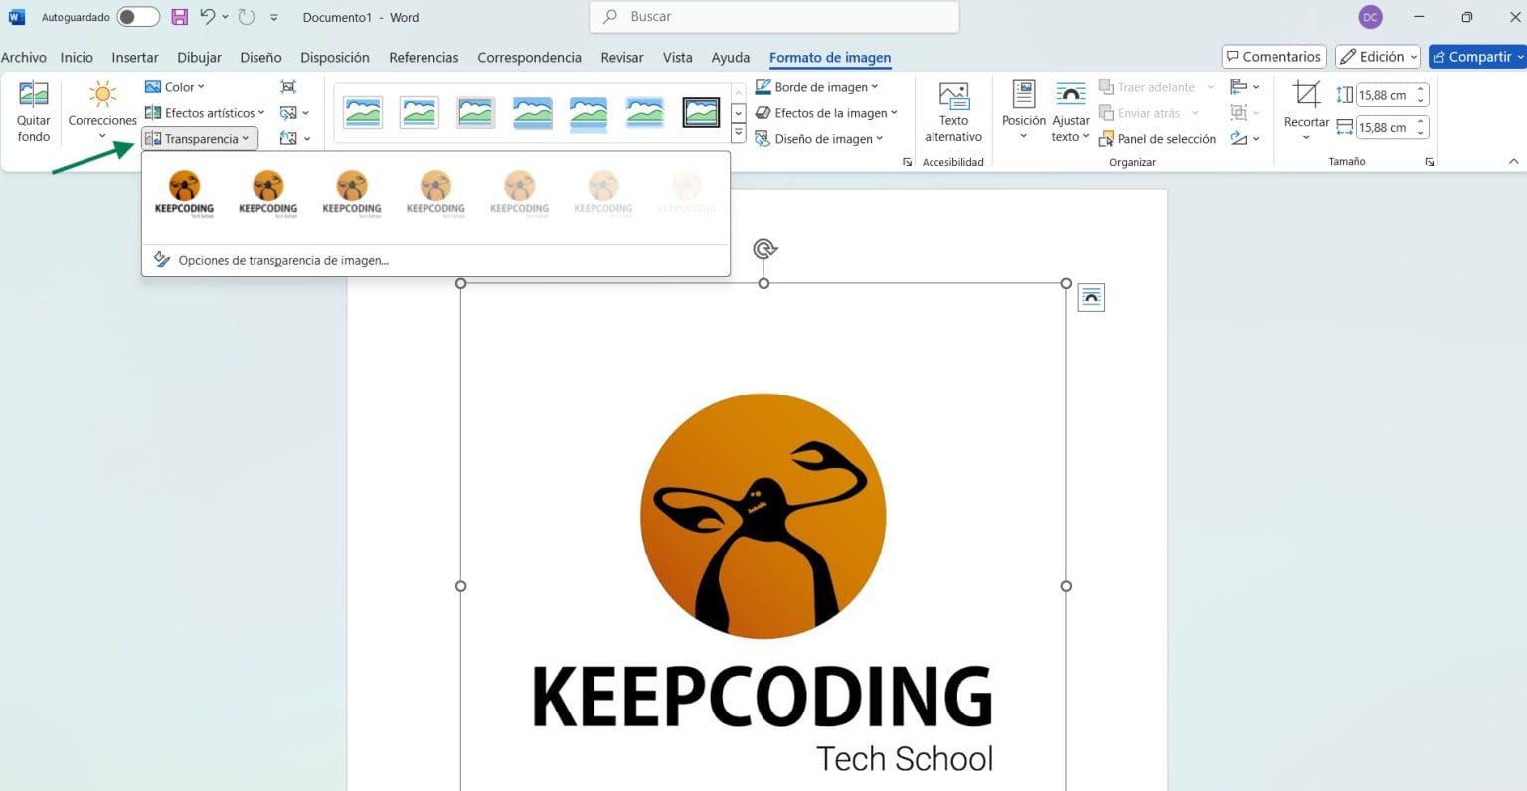Viewport: 1527px width, 791px height.
Task: Click the Texto alternativo icon
Action: coord(952,111)
